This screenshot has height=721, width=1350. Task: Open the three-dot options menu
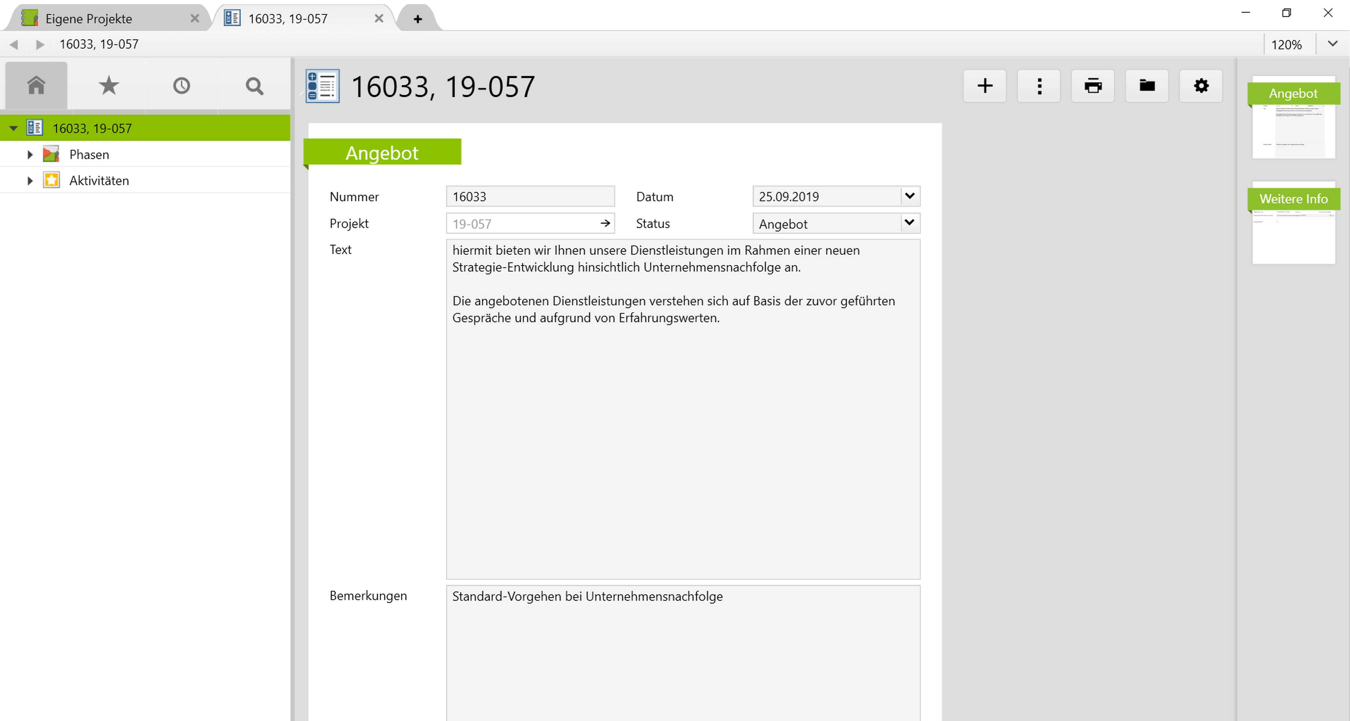[x=1039, y=86]
